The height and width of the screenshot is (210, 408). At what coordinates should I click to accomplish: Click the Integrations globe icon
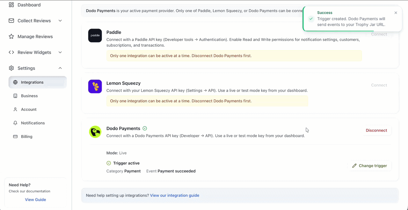15,82
